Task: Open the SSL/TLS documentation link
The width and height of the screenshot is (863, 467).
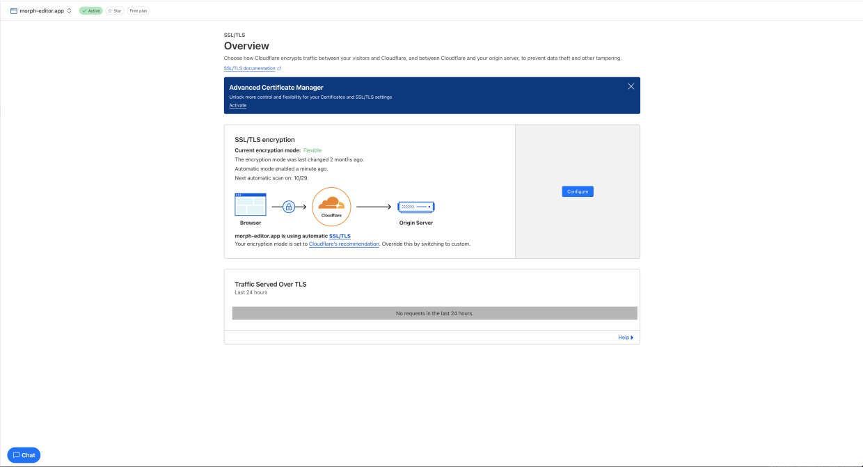Action: coord(249,68)
